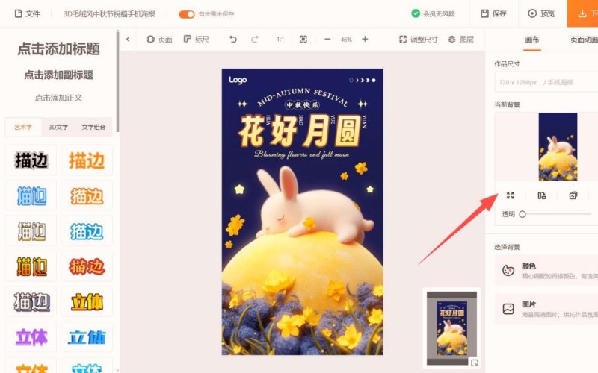Click the 46% zoom value
This screenshot has height=373, width=598.
tap(346, 40)
